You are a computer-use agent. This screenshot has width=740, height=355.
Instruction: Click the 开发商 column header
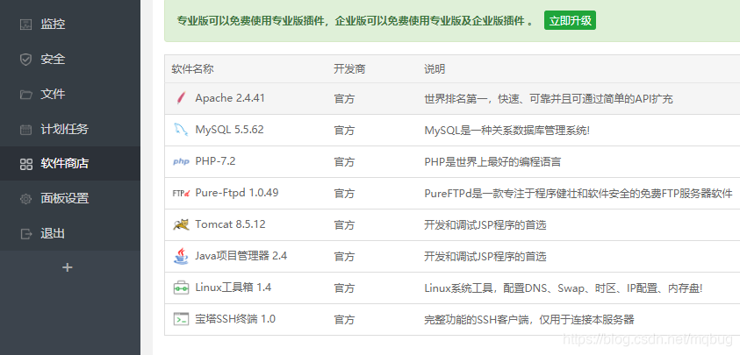tap(349, 69)
